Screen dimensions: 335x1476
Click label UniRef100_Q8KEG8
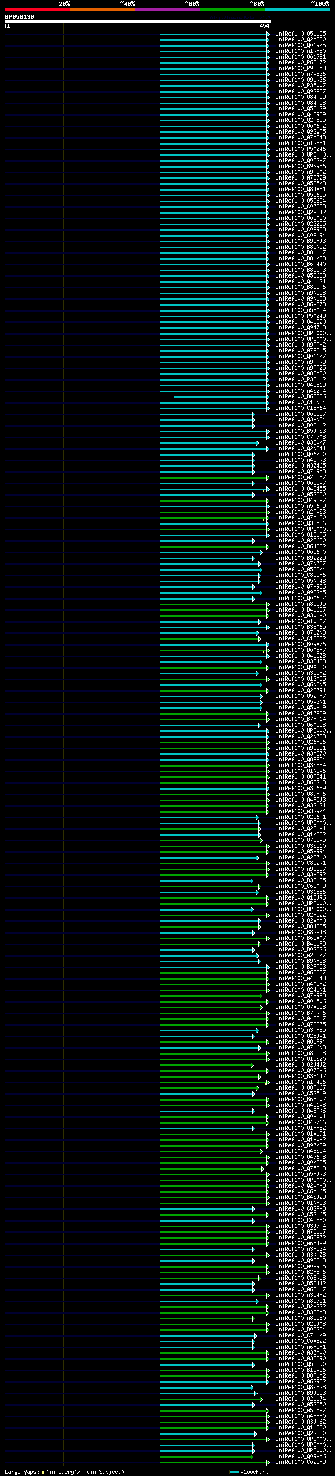click(x=300, y=1387)
